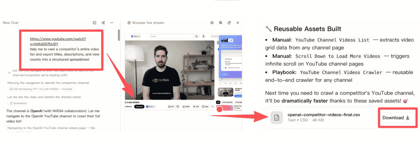Click the zoom in magnifier icon
The height and width of the screenshot is (144, 420).
point(220,23)
